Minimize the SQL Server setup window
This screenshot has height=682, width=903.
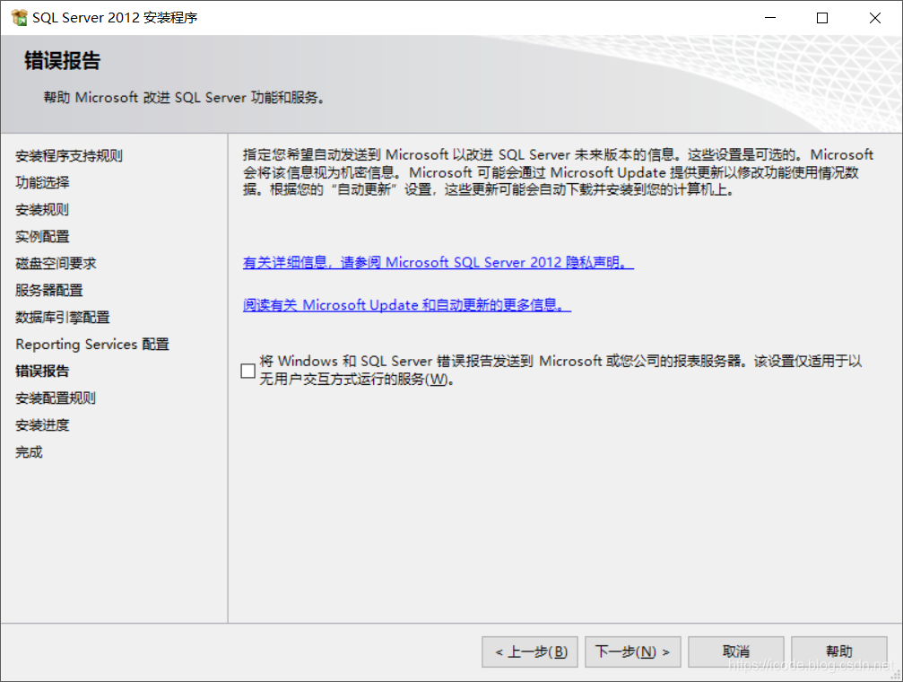(770, 18)
